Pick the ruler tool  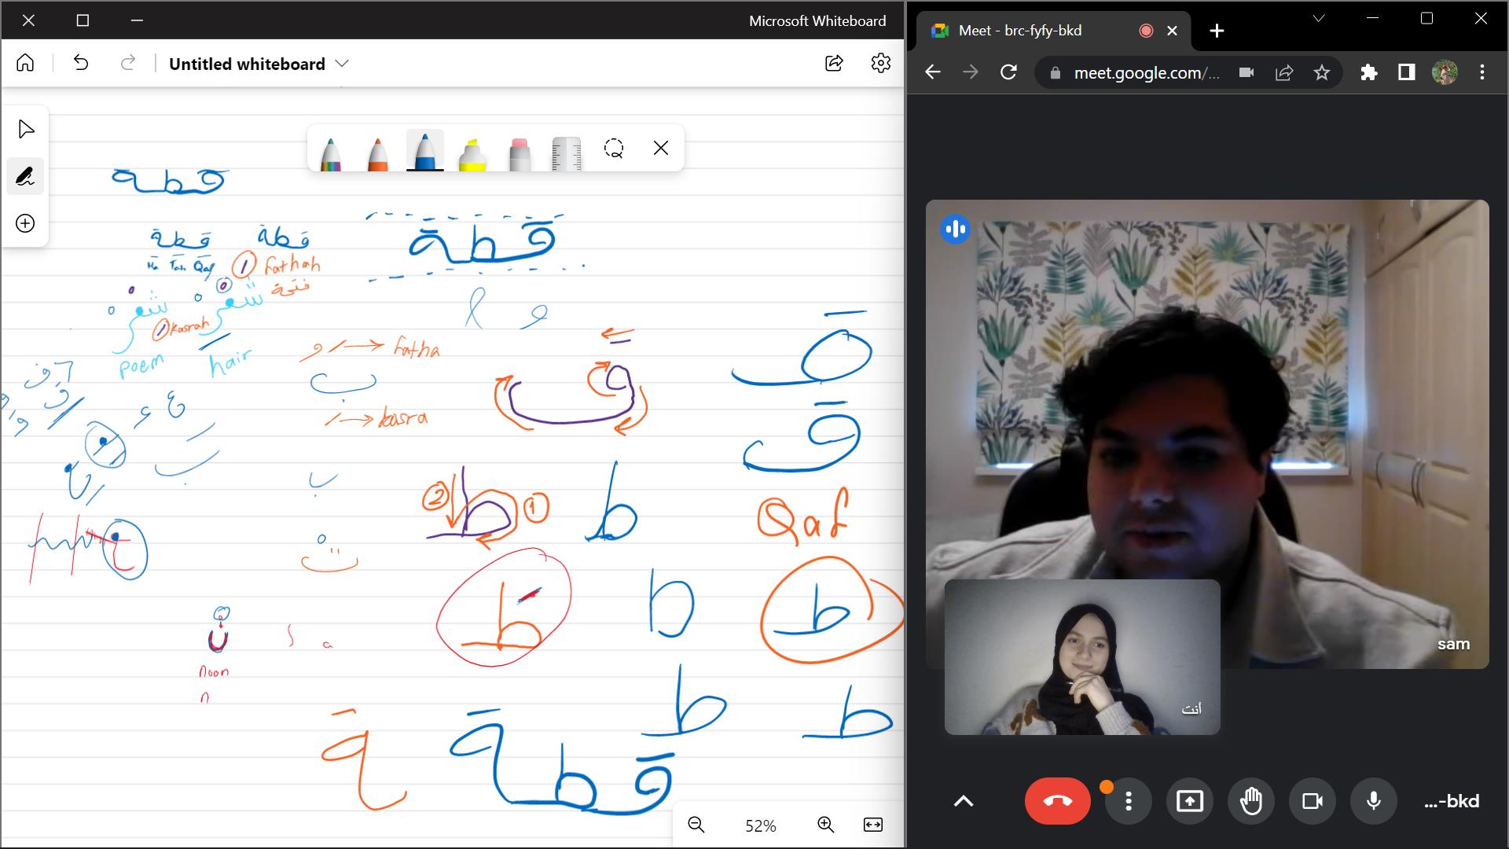[x=567, y=153]
